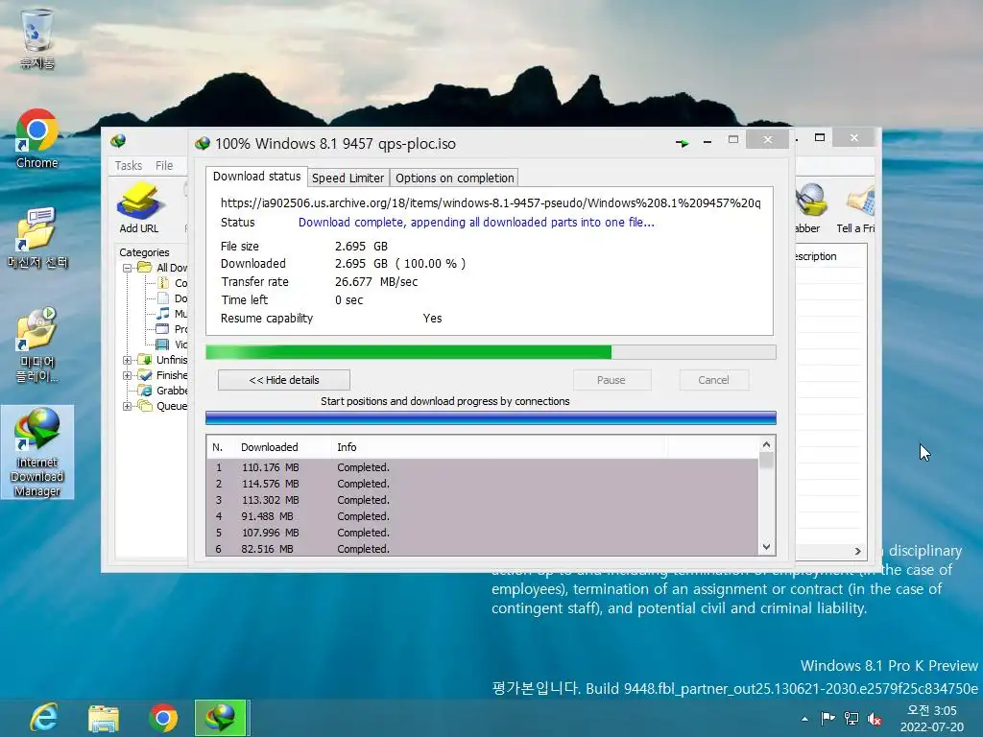
Task: Click the green tray arrow in download dialog title bar
Action: pos(683,144)
